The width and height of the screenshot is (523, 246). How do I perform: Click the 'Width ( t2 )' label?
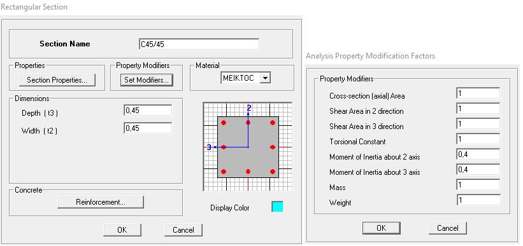39,131
